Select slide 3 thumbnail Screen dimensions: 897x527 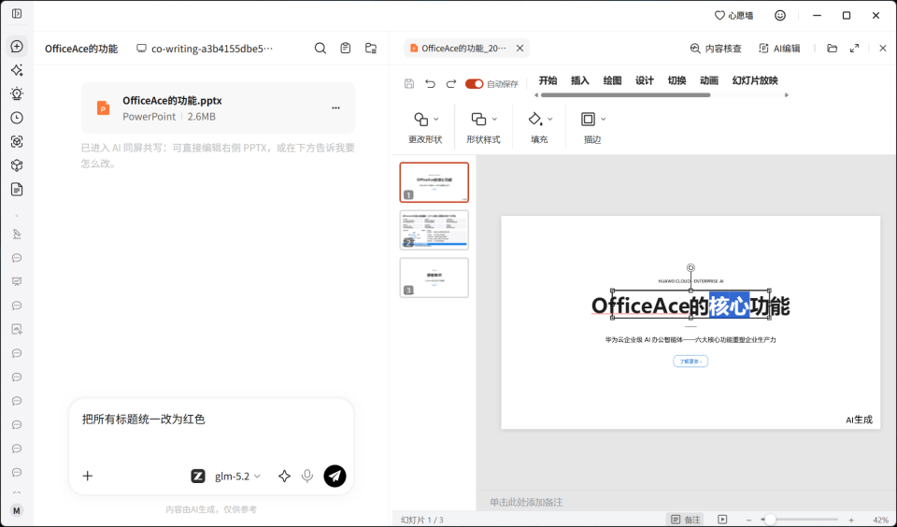(x=434, y=278)
